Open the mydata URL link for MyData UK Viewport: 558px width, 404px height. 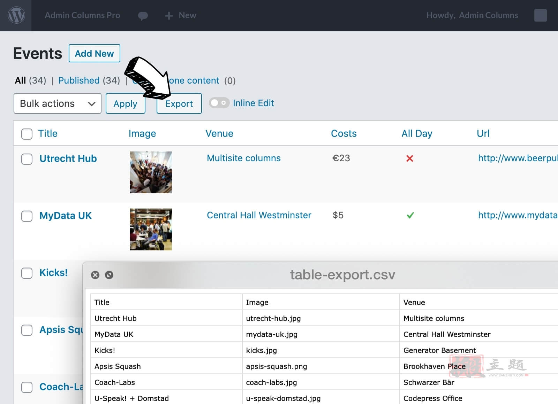click(x=518, y=215)
